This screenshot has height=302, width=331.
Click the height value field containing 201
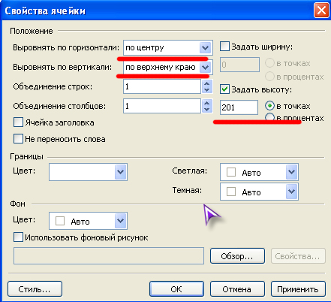pyautogui.click(x=239, y=107)
